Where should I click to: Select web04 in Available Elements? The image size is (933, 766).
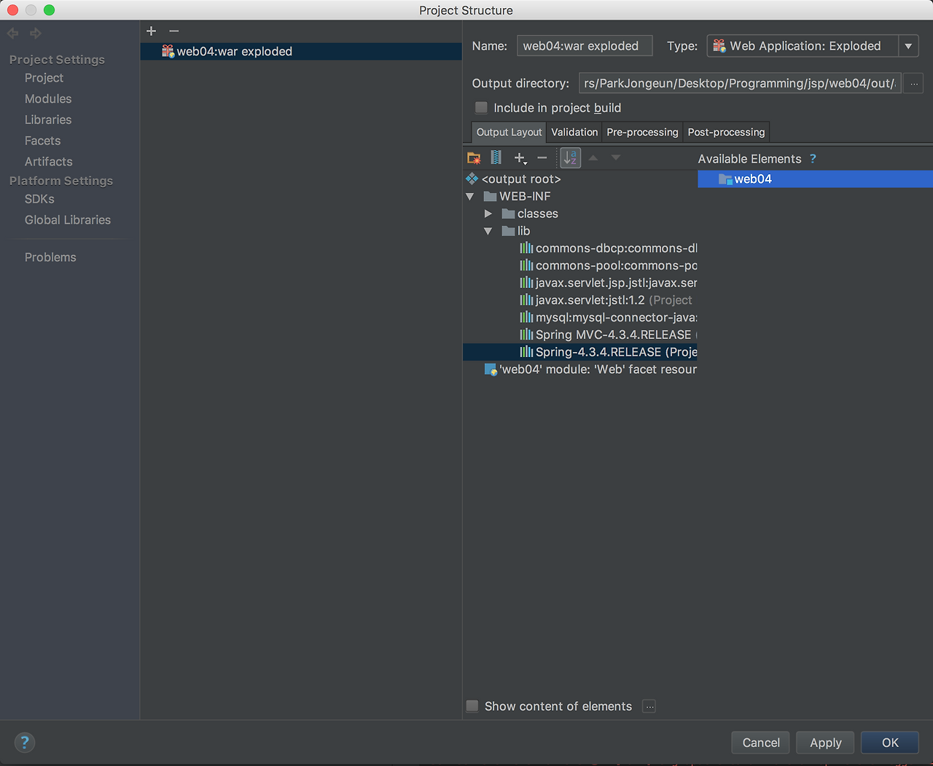pyautogui.click(x=815, y=179)
